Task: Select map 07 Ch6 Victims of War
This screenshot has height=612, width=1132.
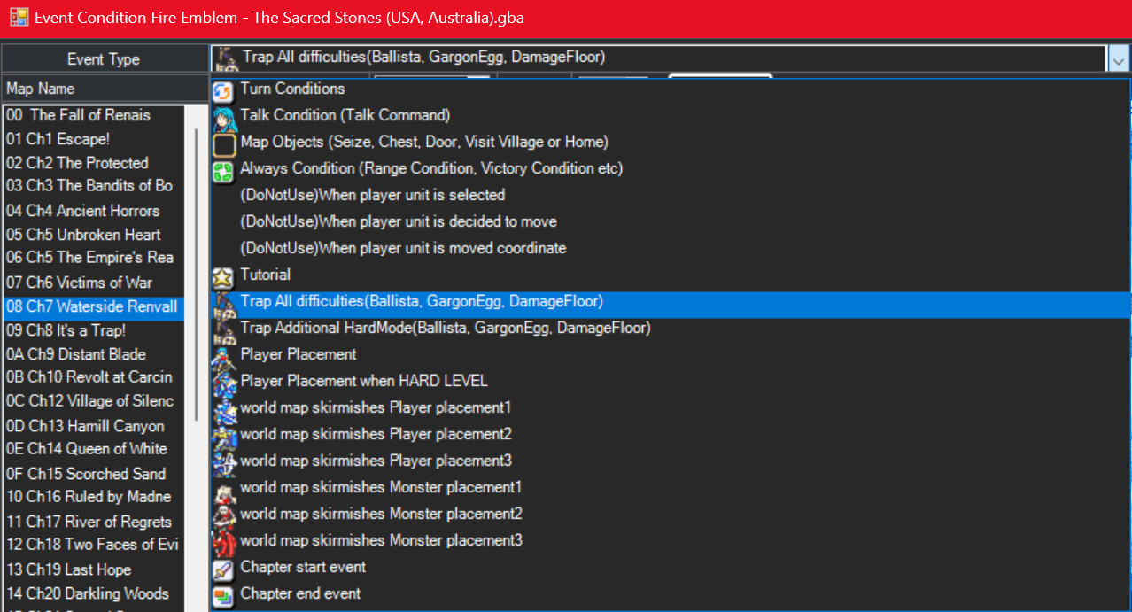Action: coord(93,283)
